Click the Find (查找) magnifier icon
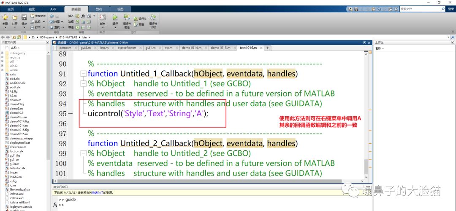The image size is (456, 211). point(52,27)
